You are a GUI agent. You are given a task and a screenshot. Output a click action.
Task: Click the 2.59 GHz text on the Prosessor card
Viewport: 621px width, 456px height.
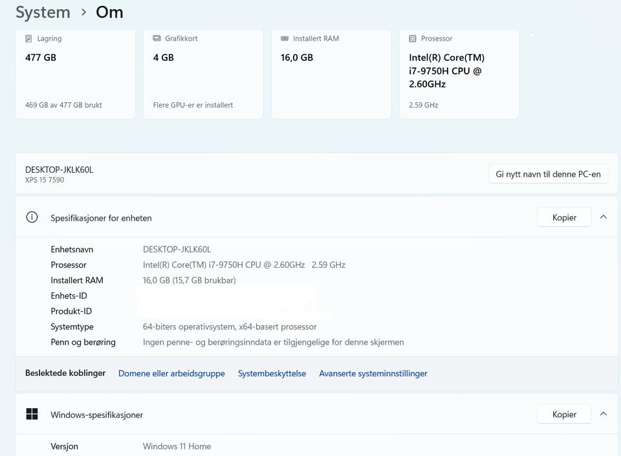tap(423, 105)
